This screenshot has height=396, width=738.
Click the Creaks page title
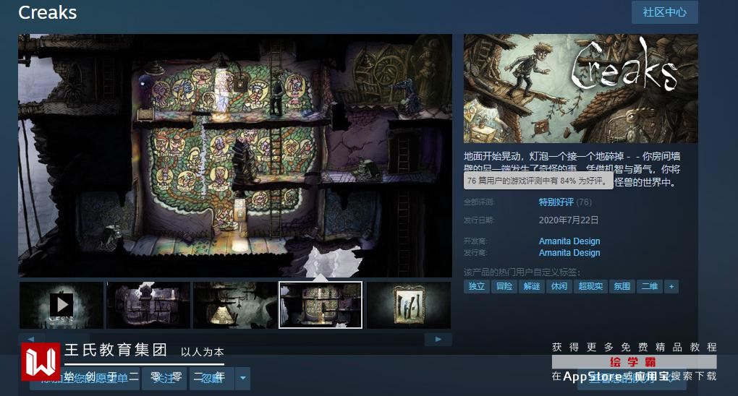[x=48, y=13]
